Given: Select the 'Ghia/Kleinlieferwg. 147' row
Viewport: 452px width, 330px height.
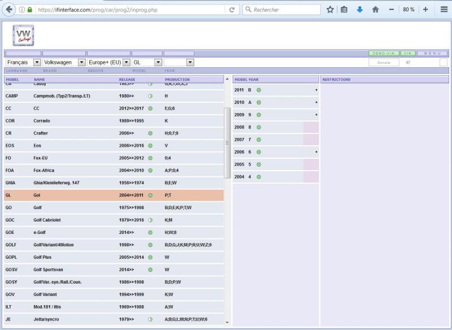Looking at the screenshot, I should (114, 183).
